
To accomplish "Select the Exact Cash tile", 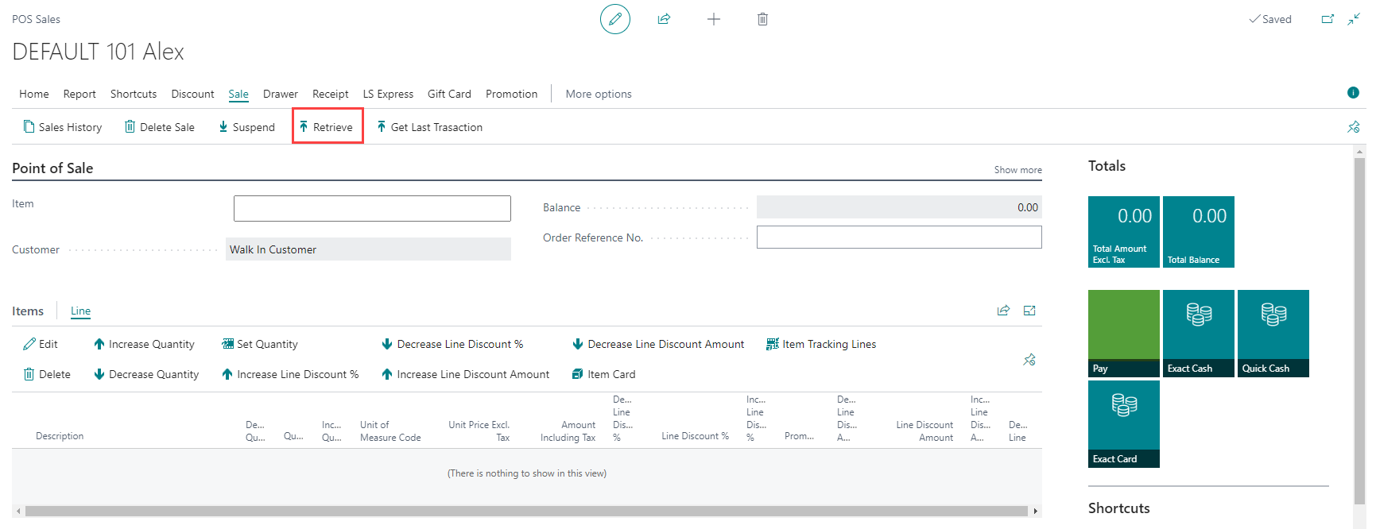I will click(1198, 333).
